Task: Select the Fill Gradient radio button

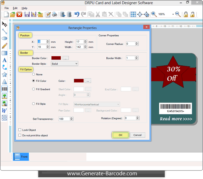Action: [x=34, y=89]
